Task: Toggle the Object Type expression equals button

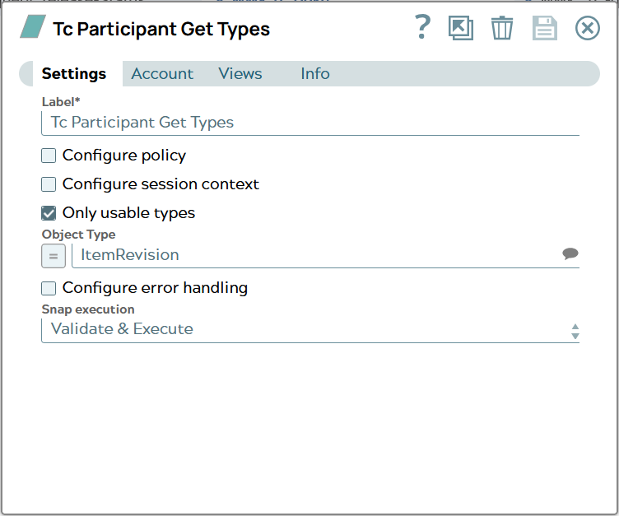Action: point(54,256)
